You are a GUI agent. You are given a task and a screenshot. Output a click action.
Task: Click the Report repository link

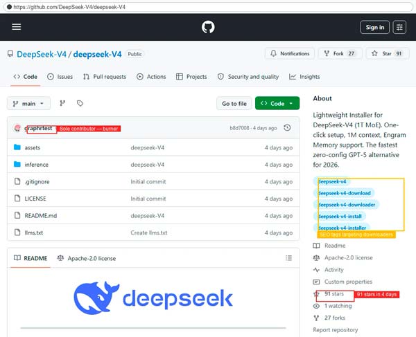tap(335, 330)
